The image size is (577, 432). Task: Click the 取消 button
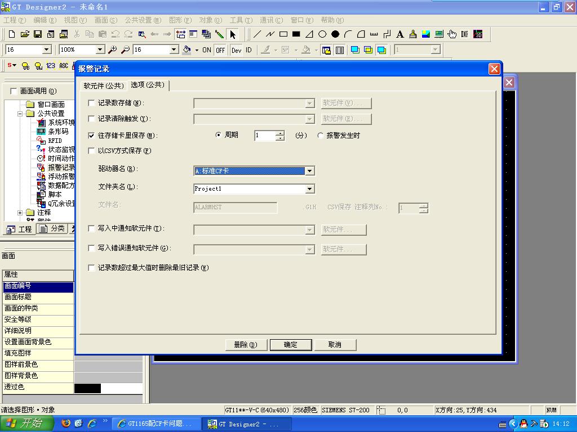point(335,345)
